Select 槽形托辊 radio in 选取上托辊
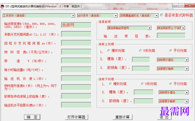 point(108,50)
